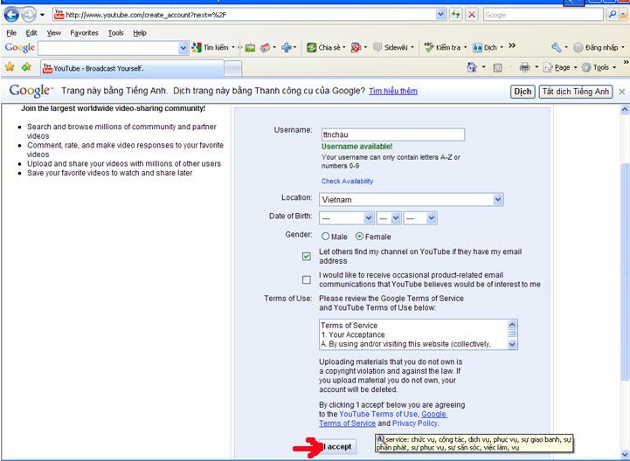Image resolution: width=630 pixels, height=461 pixels.
Task: Open the address bar history dropdown arrow
Action: [x=440, y=15]
